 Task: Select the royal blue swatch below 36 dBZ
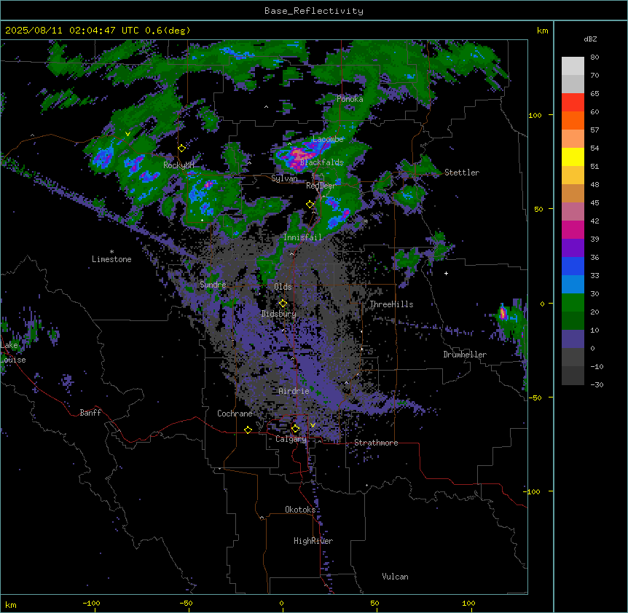coord(573,266)
